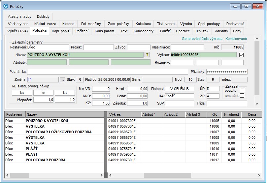
Task: Open the Operace tab
Action: pyautogui.click(x=183, y=31)
